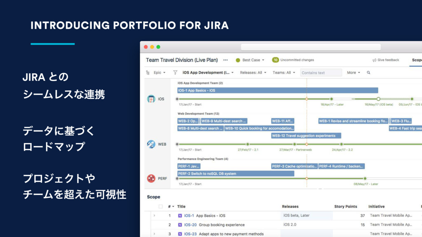Click the iOS beta, Later releases cell
422x237 pixels.
pos(306,216)
